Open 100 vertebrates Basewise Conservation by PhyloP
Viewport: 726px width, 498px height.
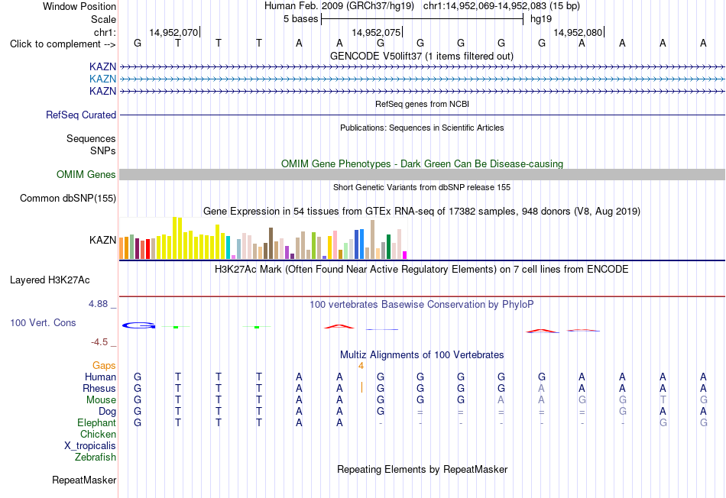click(422, 305)
